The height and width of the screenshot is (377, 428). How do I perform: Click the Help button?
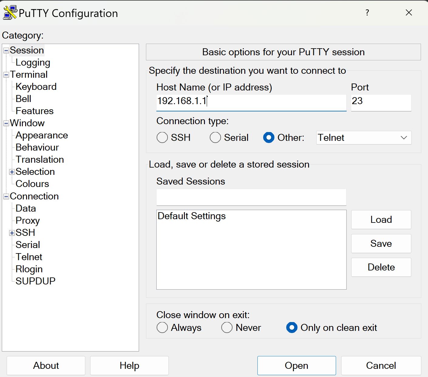129,365
